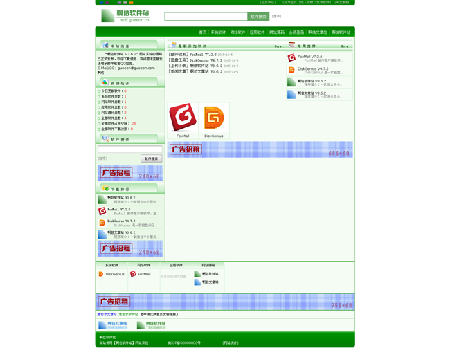Select the 网站源码 category header at bottom
The height and width of the screenshot is (357, 450).
tap(208, 265)
